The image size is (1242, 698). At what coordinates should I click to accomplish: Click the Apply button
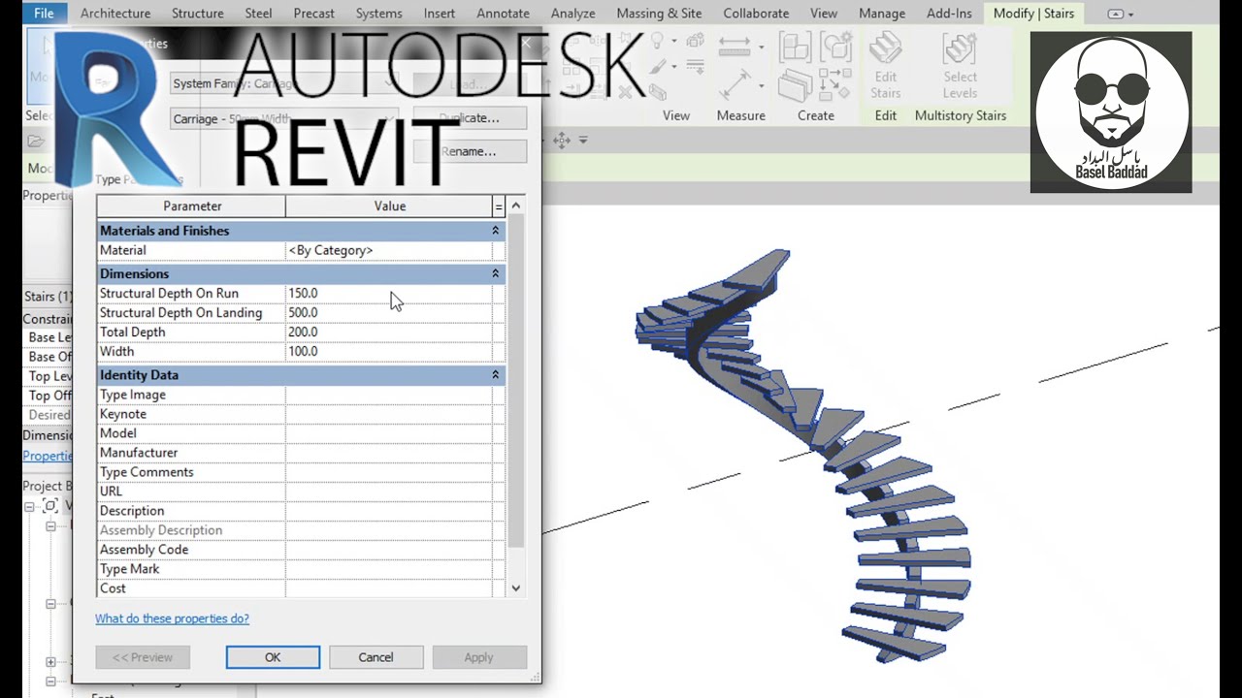coord(478,657)
